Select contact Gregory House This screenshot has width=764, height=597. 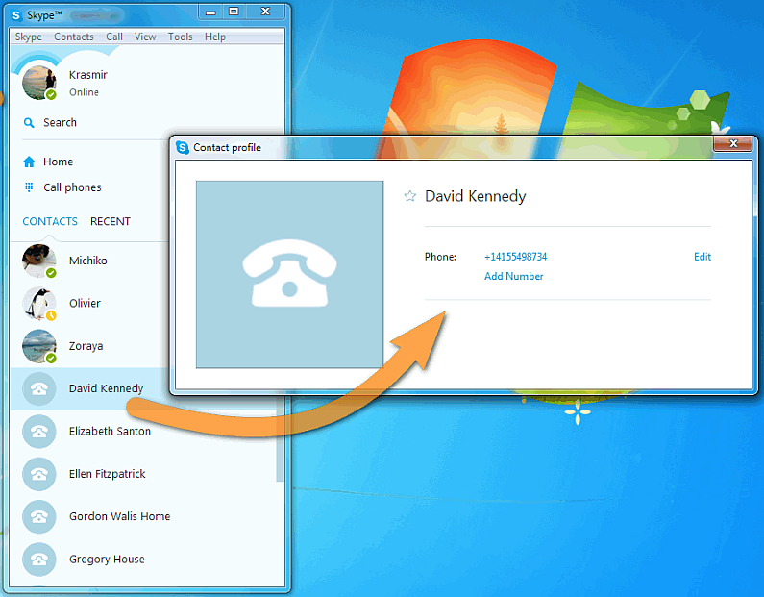(x=107, y=560)
